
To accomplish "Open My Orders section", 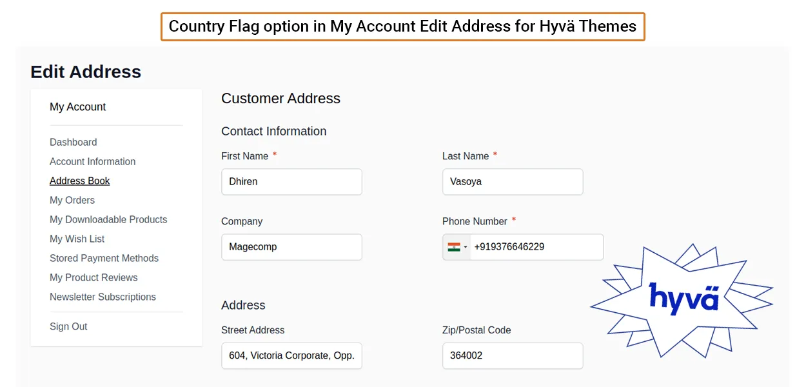I will pyautogui.click(x=72, y=200).
